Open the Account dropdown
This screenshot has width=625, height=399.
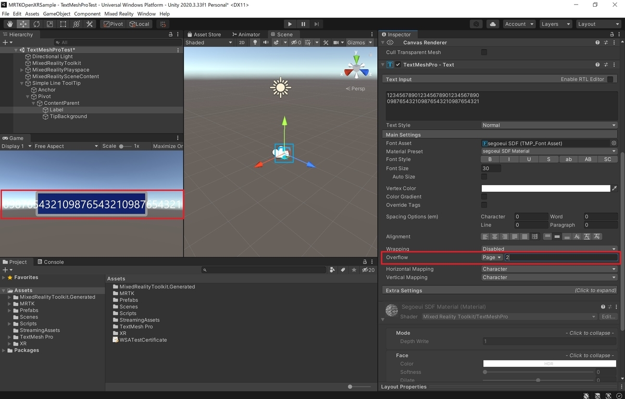518,24
